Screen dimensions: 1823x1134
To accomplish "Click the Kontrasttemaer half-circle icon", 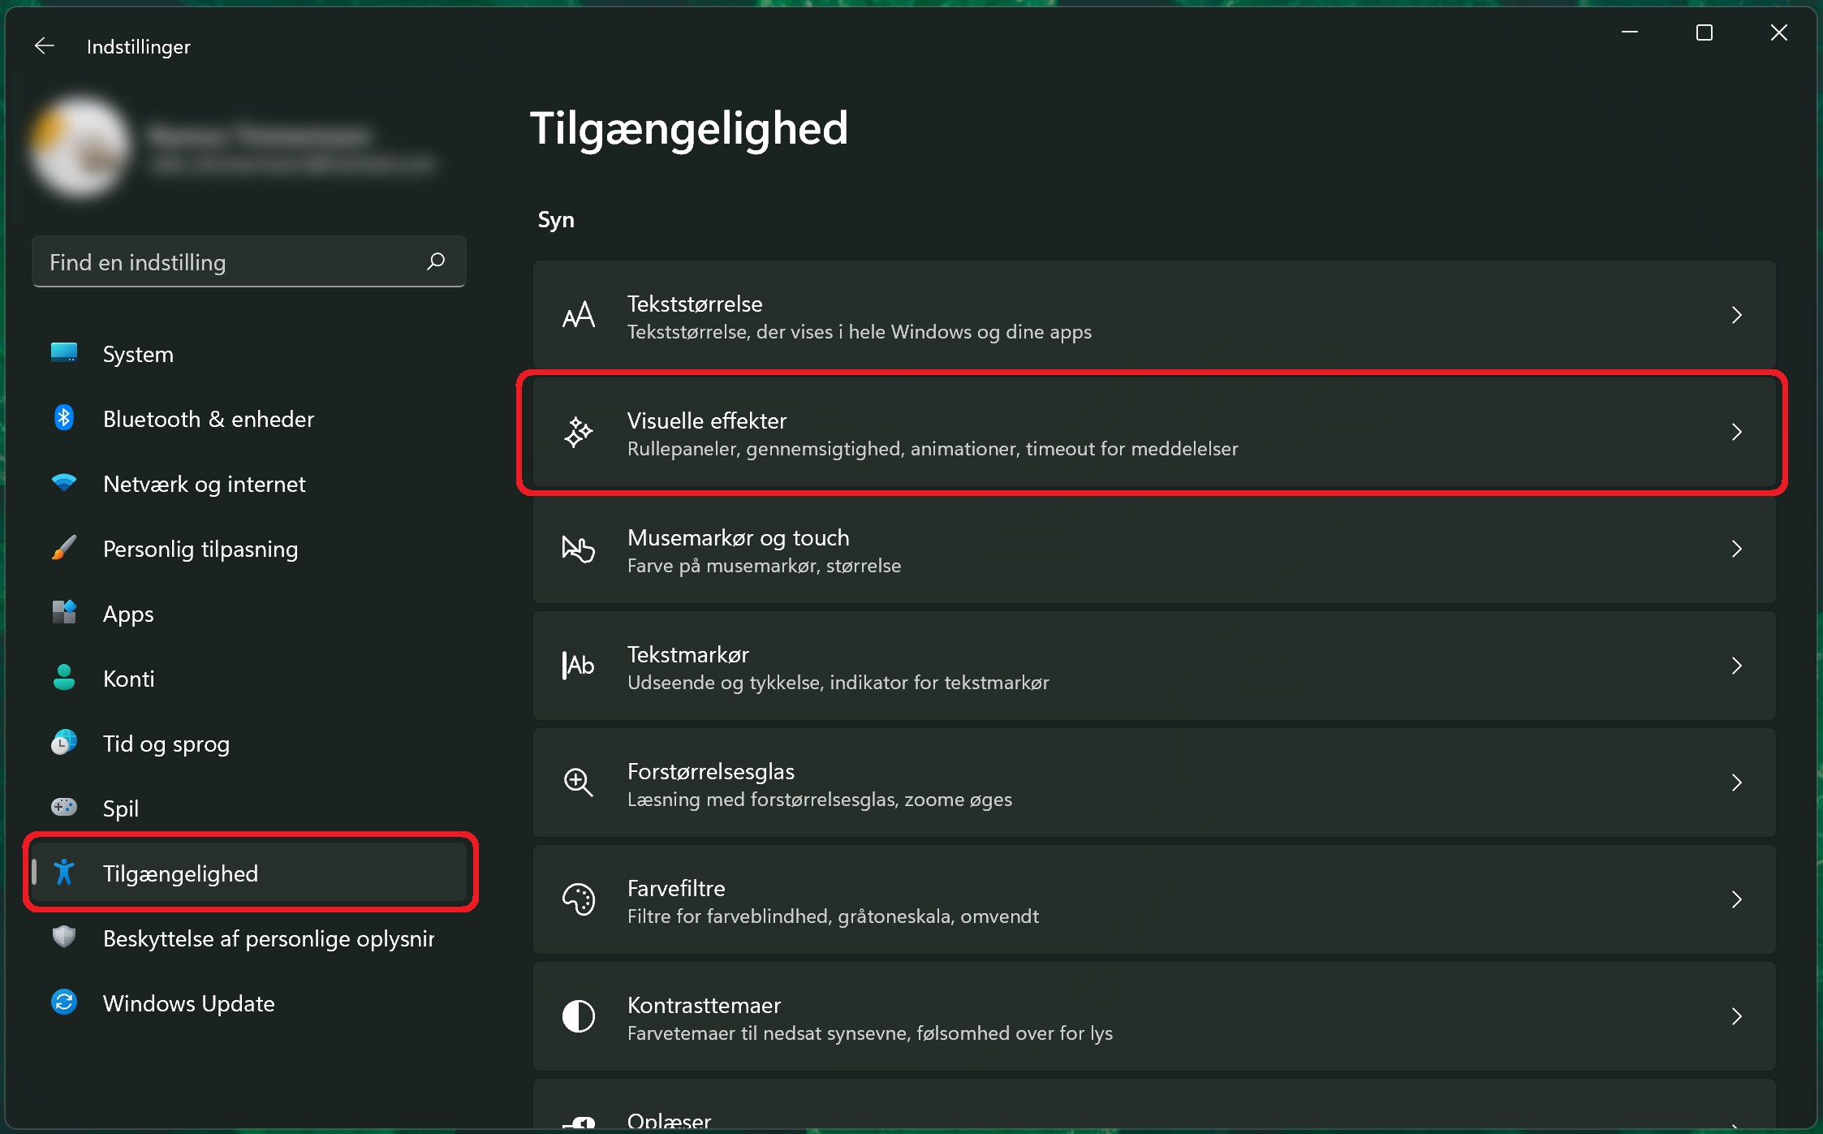I will 579,1016.
